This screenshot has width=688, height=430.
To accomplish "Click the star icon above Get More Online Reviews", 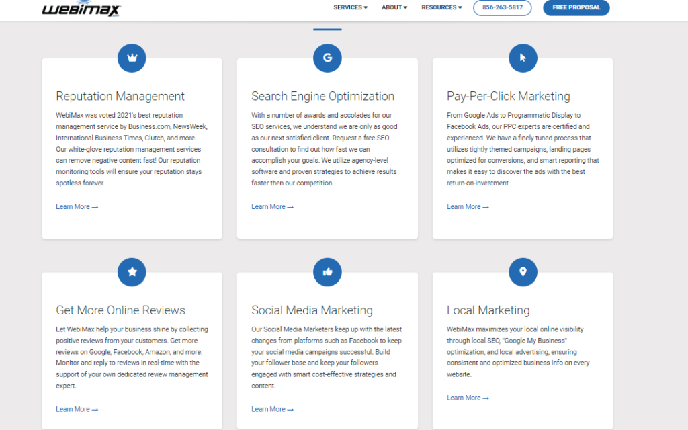I will coord(132,272).
